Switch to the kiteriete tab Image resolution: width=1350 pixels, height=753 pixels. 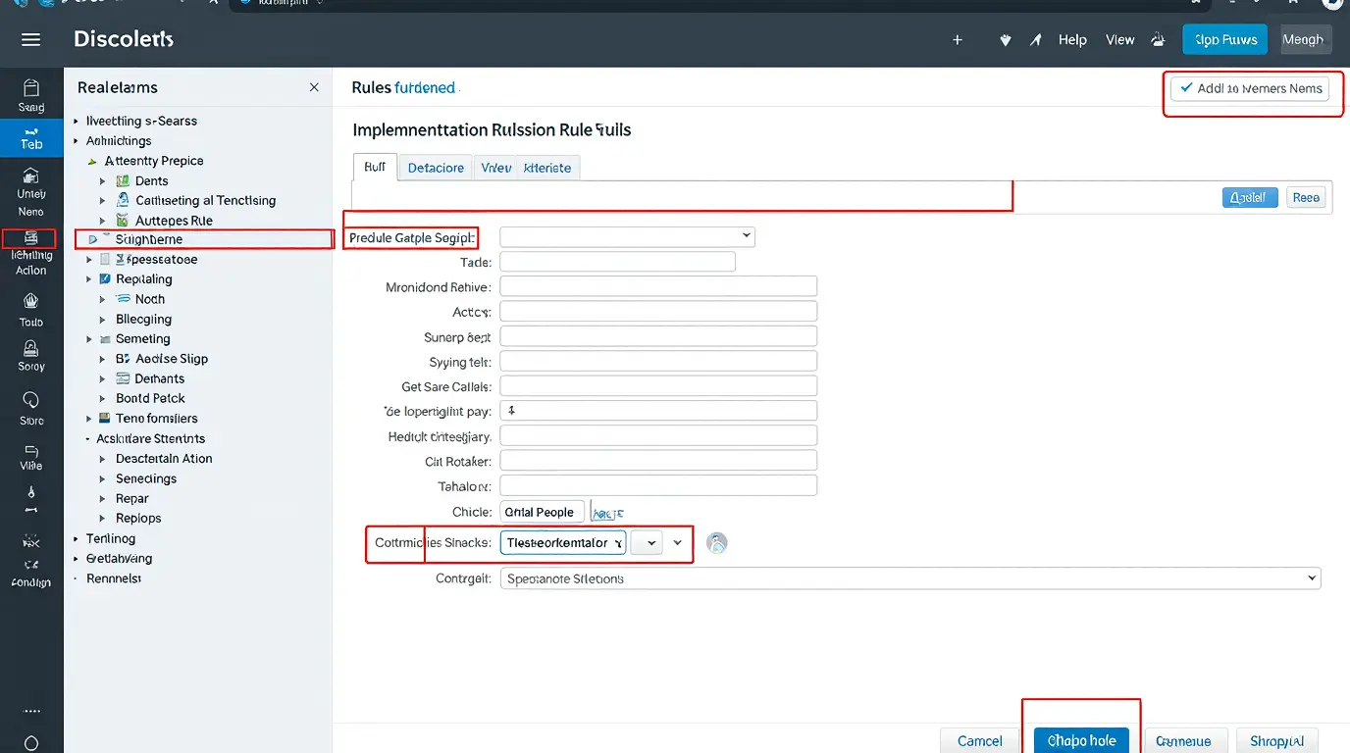[x=547, y=168]
